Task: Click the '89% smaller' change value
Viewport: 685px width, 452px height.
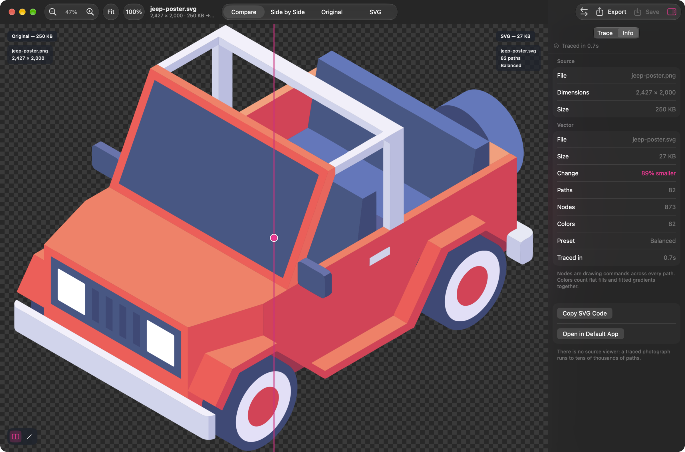Action: (x=658, y=173)
